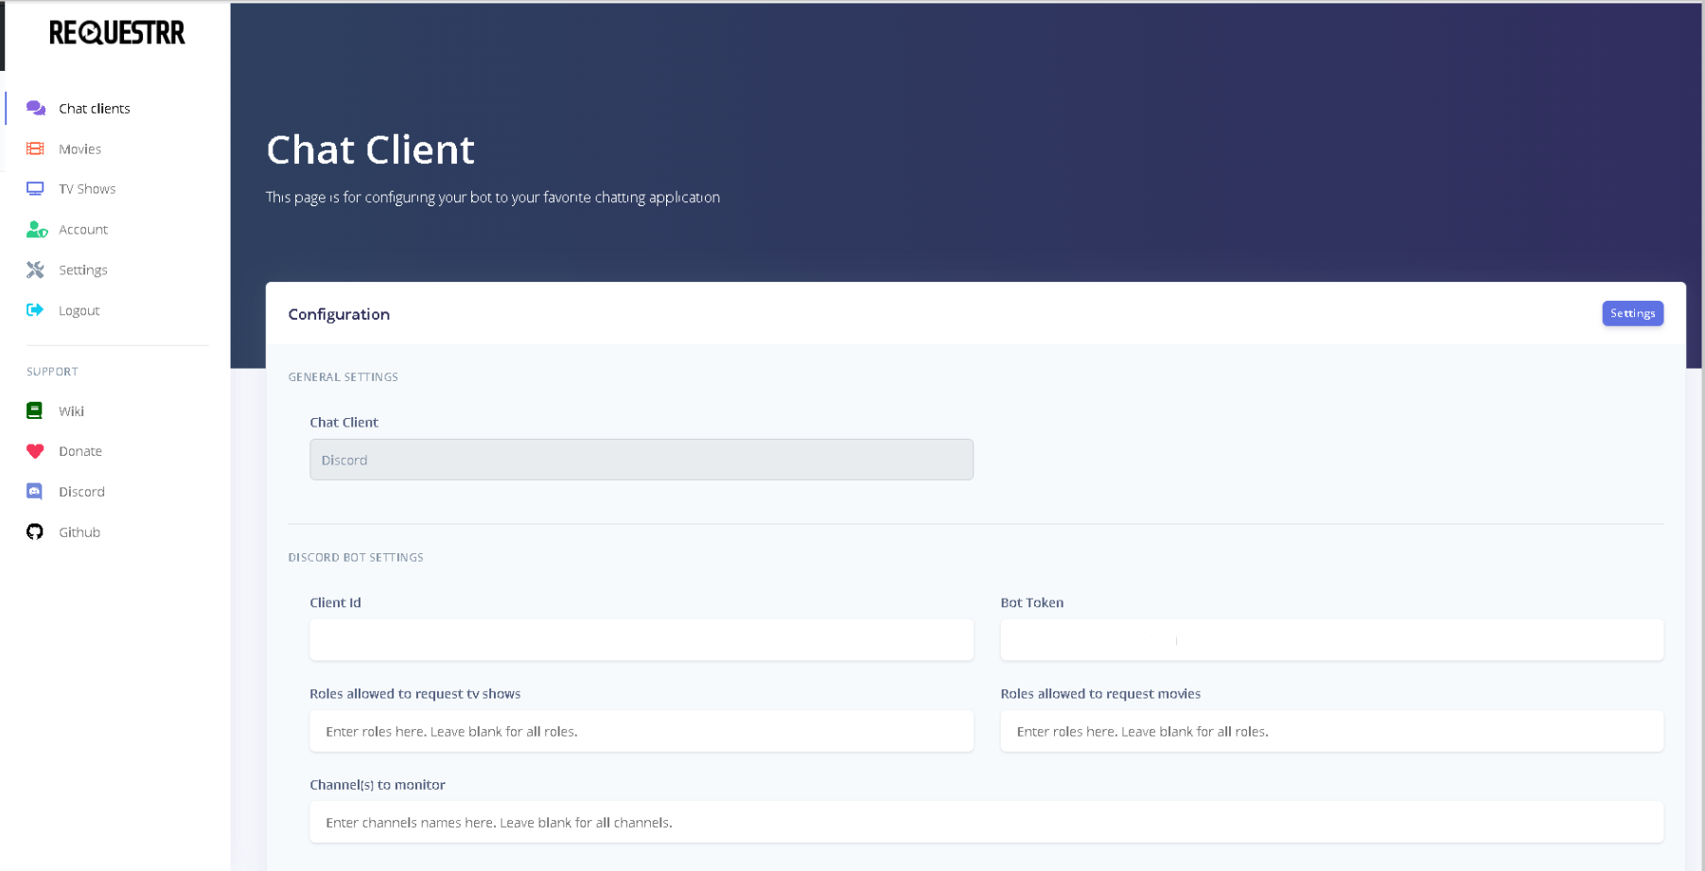Click the roles allowed to request movies field
The width and height of the screenshot is (1705, 871).
(x=1331, y=731)
